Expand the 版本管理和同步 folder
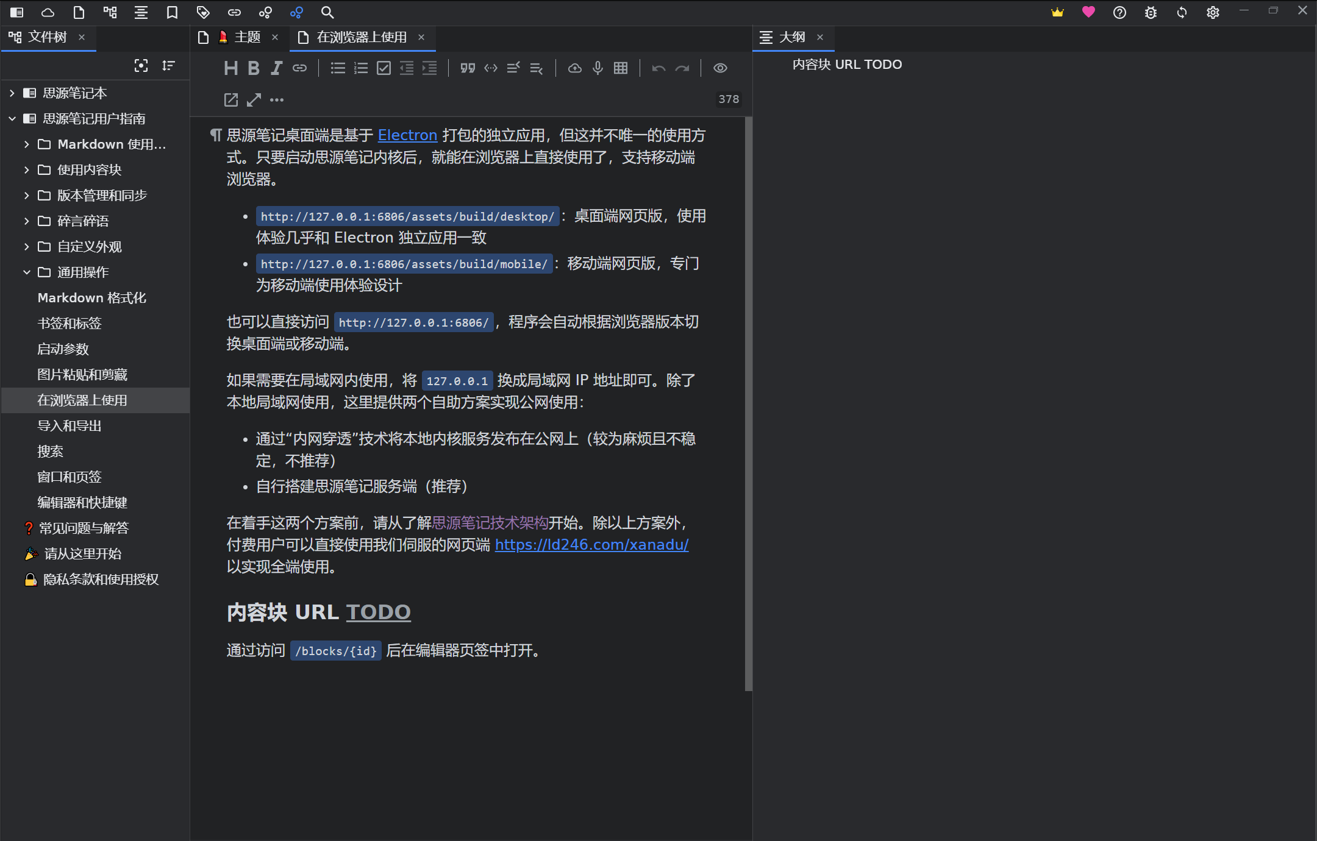This screenshot has height=841, width=1317. [x=26, y=196]
